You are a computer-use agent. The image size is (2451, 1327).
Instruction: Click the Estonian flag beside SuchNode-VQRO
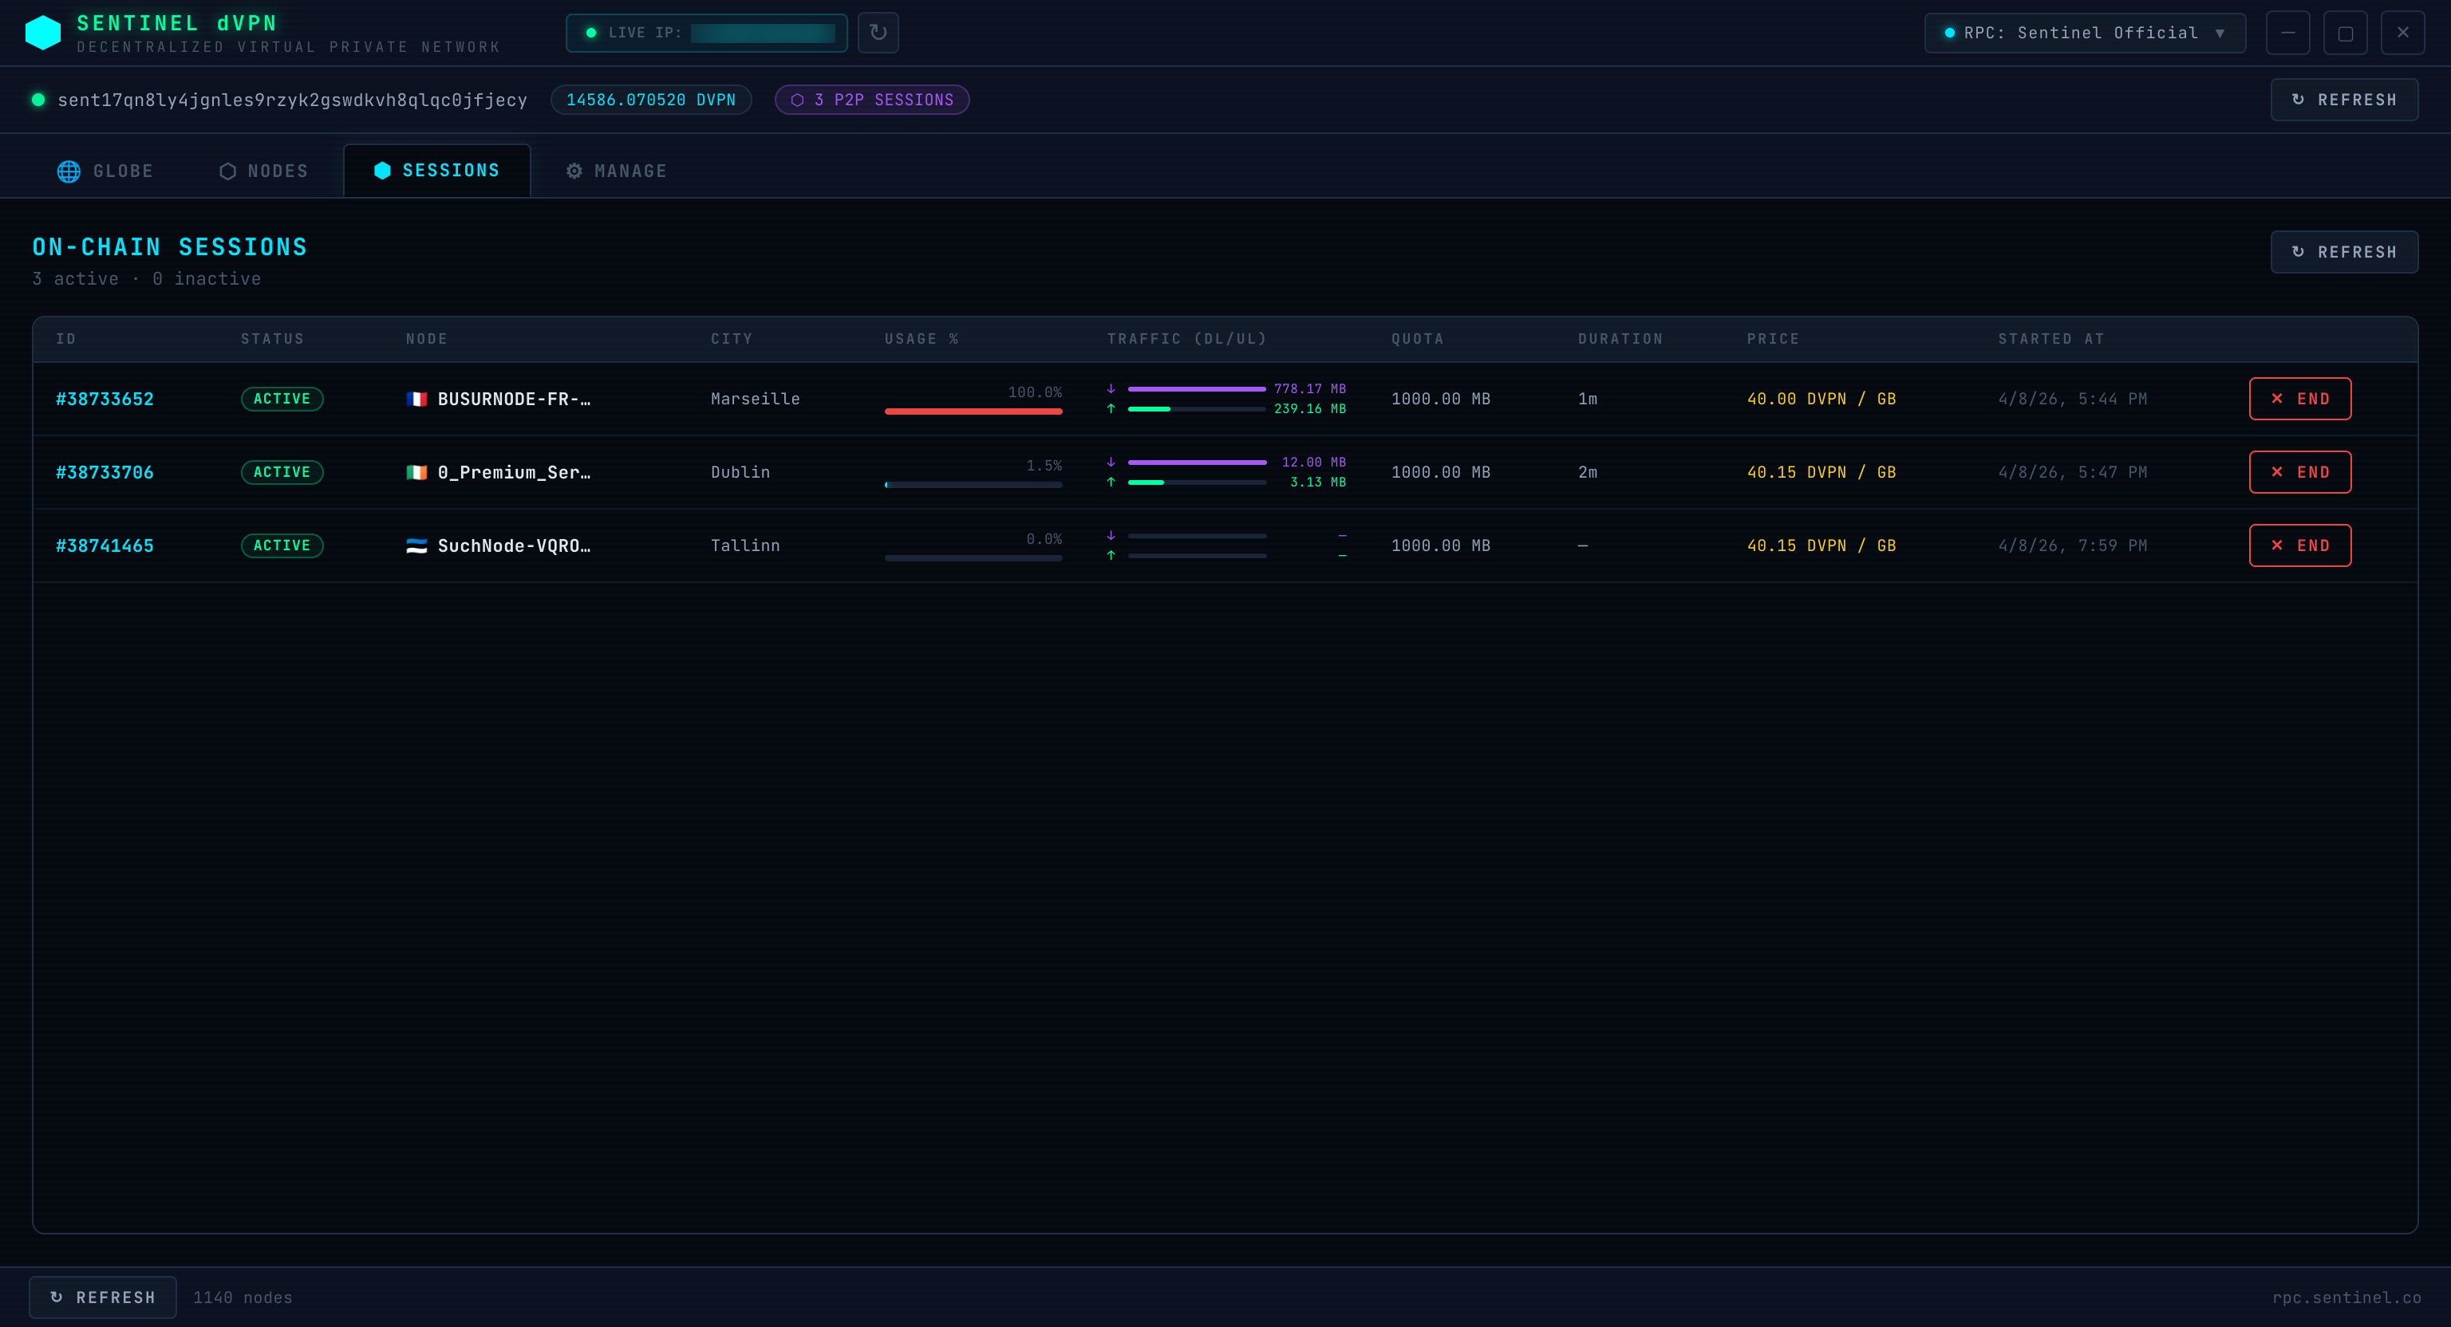416,545
